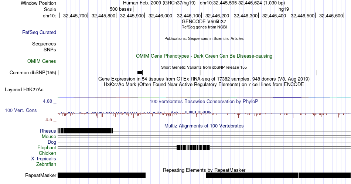This screenshot has height=184, width=351.
Task: Click the H3K27Ac Mark track title
Action: point(204,85)
